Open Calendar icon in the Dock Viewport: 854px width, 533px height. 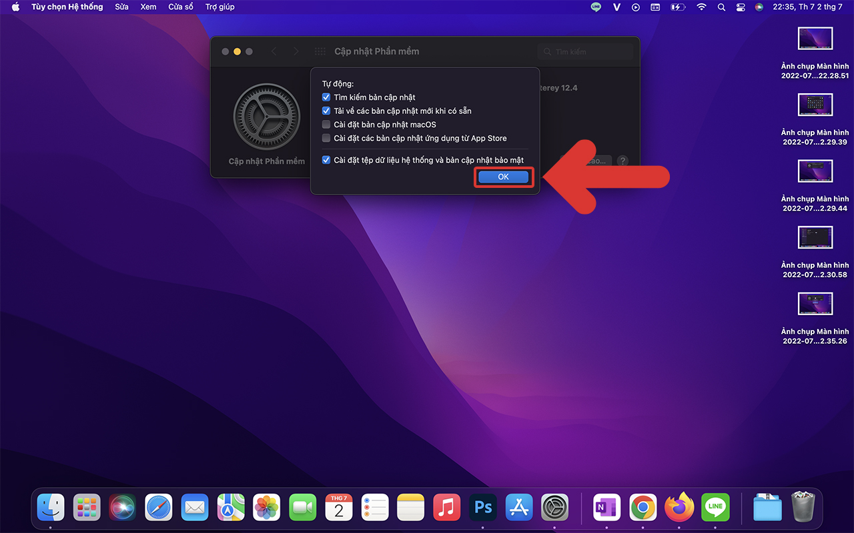pos(339,507)
